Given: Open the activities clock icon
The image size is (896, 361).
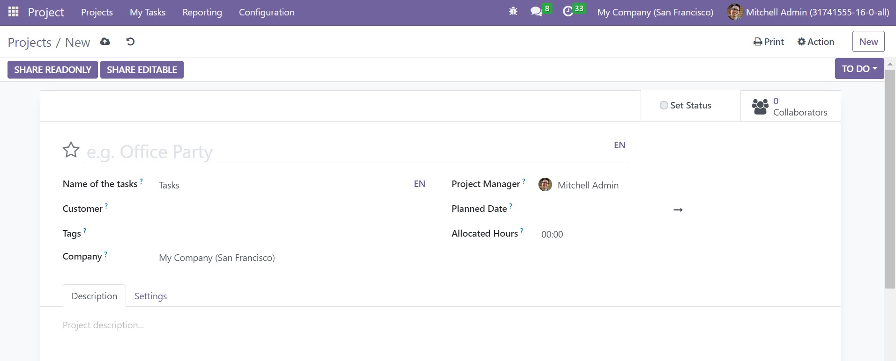Looking at the screenshot, I should tap(568, 12).
